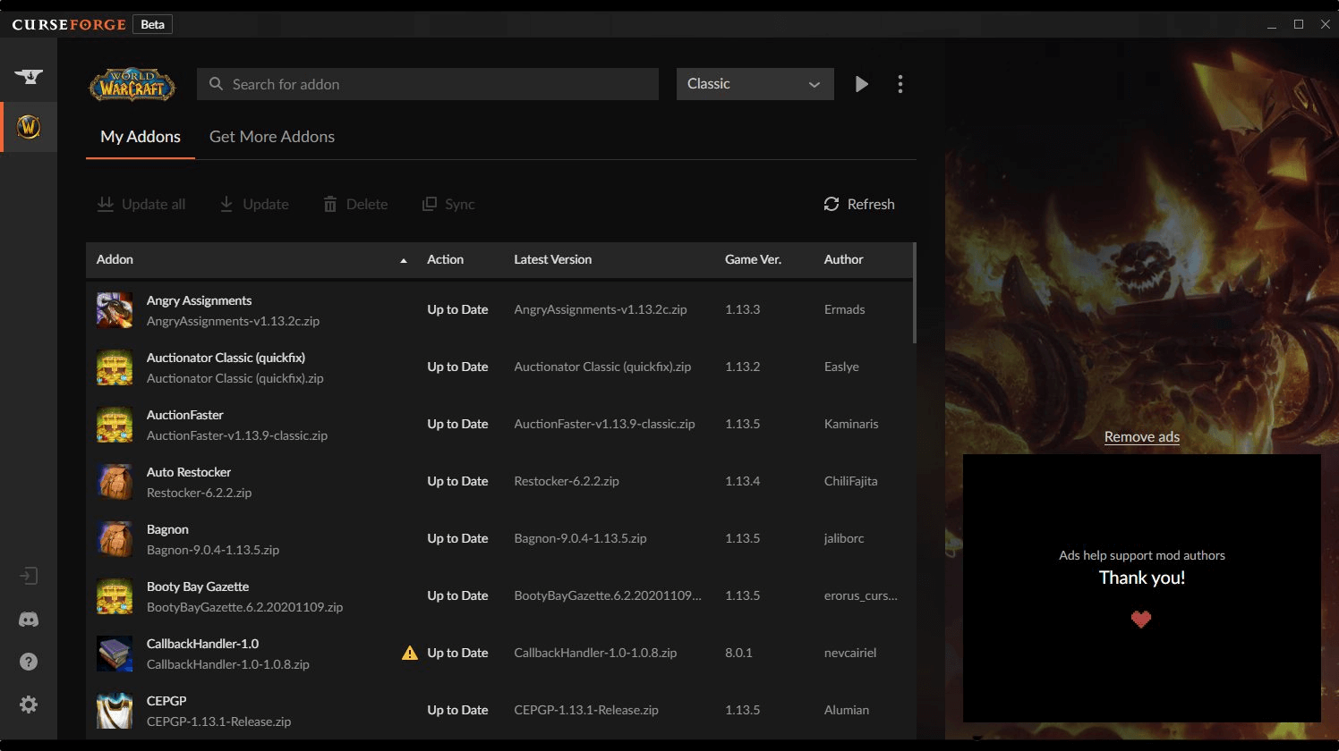Click the Update all button
The image size is (1339, 751).
pyautogui.click(x=141, y=204)
